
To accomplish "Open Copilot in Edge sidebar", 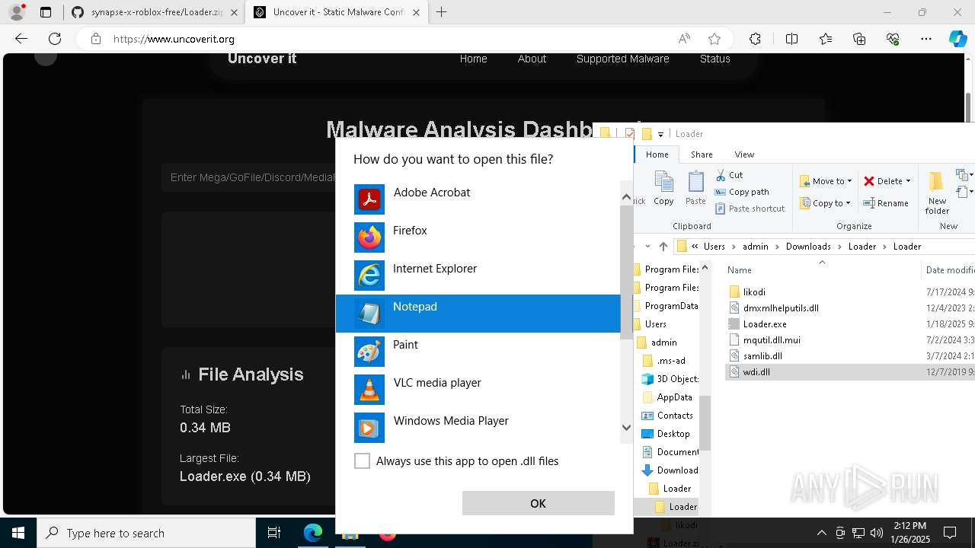I will pos(957,39).
